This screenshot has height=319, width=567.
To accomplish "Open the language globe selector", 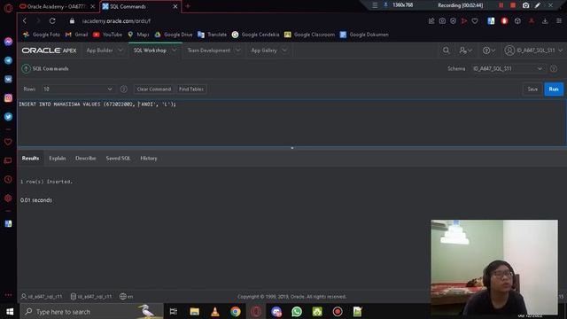I will pyautogui.click(x=126, y=297).
